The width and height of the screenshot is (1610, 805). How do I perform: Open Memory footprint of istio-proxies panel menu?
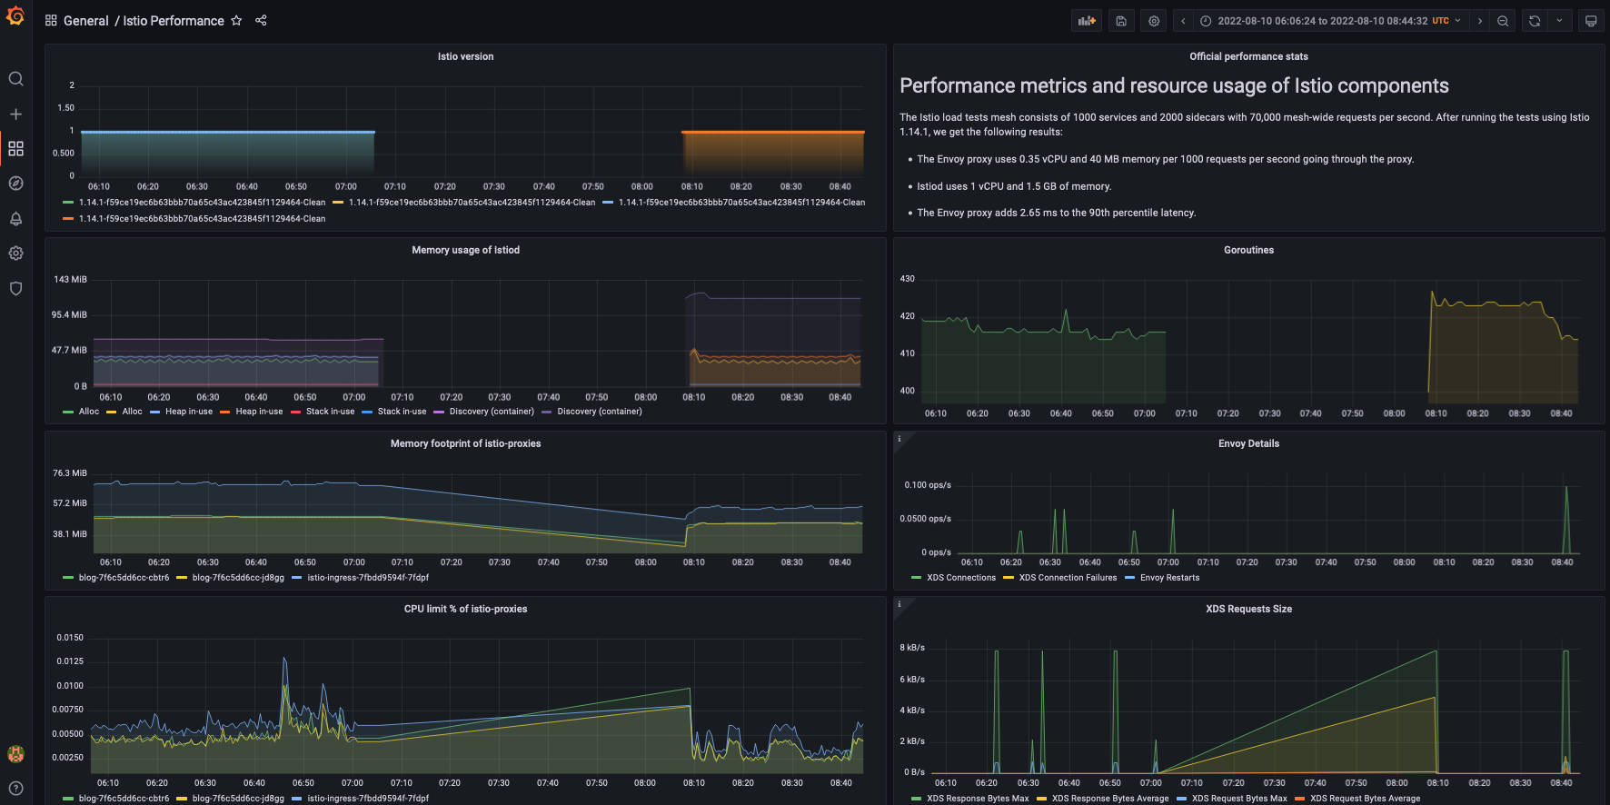pos(465,443)
